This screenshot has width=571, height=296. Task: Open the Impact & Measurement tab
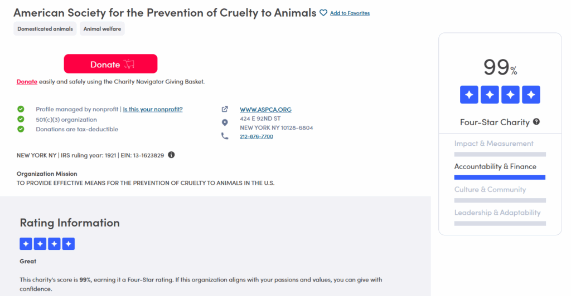coord(493,144)
